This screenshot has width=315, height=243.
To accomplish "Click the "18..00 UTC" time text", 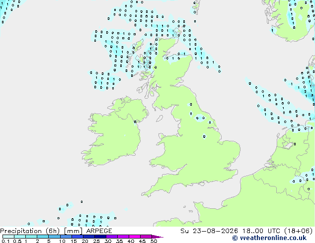I will (261, 231).
